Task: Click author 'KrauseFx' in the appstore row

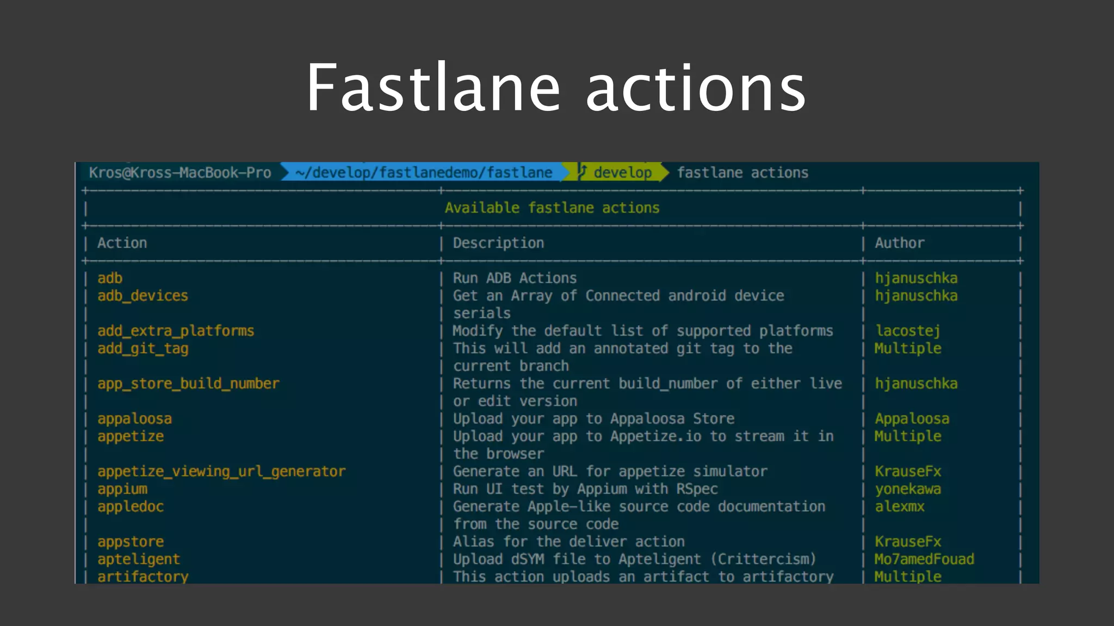Action: [x=908, y=542]
